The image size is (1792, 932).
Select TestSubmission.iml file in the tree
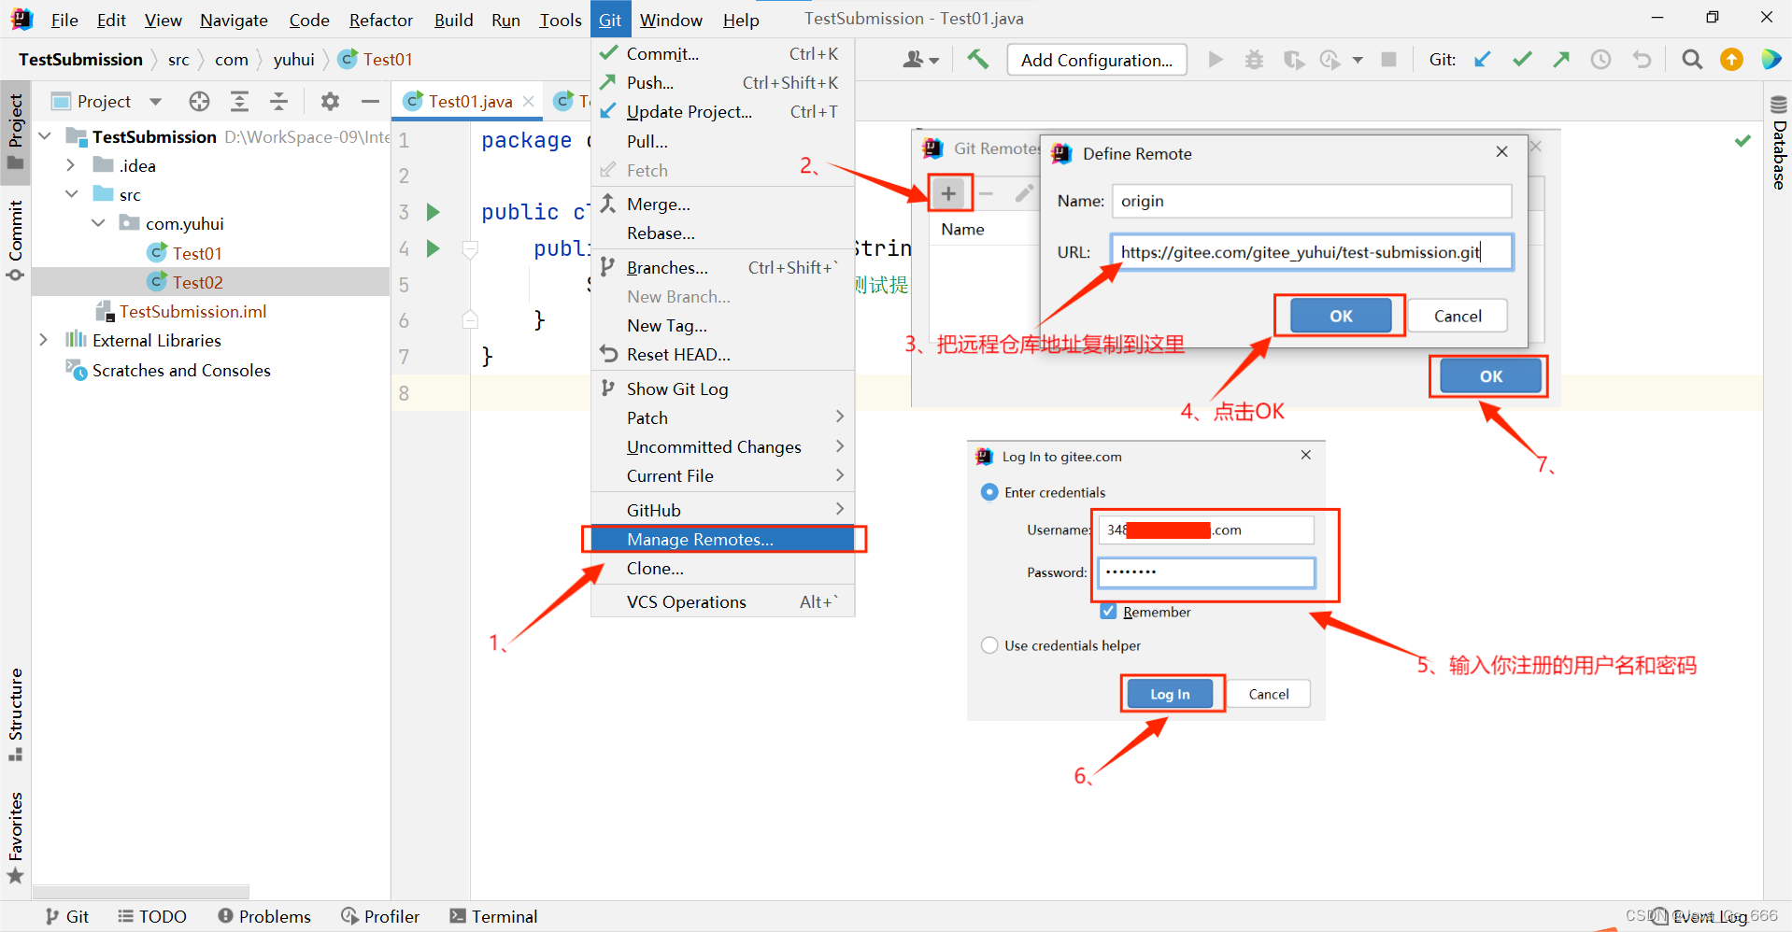192,311
